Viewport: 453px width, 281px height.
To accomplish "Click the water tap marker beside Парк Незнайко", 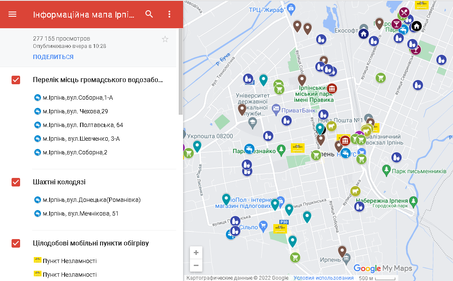I will 249,149.
